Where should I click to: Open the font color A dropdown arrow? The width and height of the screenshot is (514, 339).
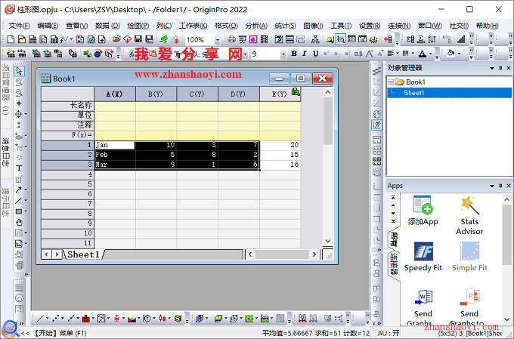(x=431, y=54)
